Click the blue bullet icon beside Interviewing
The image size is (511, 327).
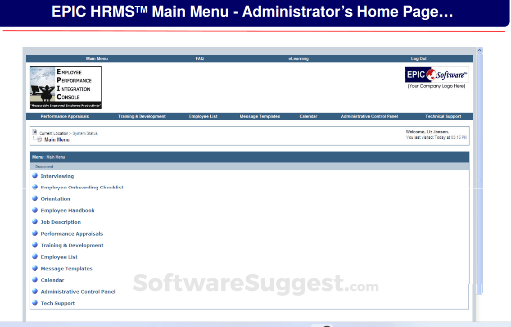click(35, 175)
